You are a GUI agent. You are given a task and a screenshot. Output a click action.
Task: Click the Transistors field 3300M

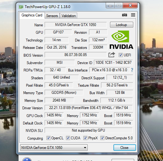(98, 47)
